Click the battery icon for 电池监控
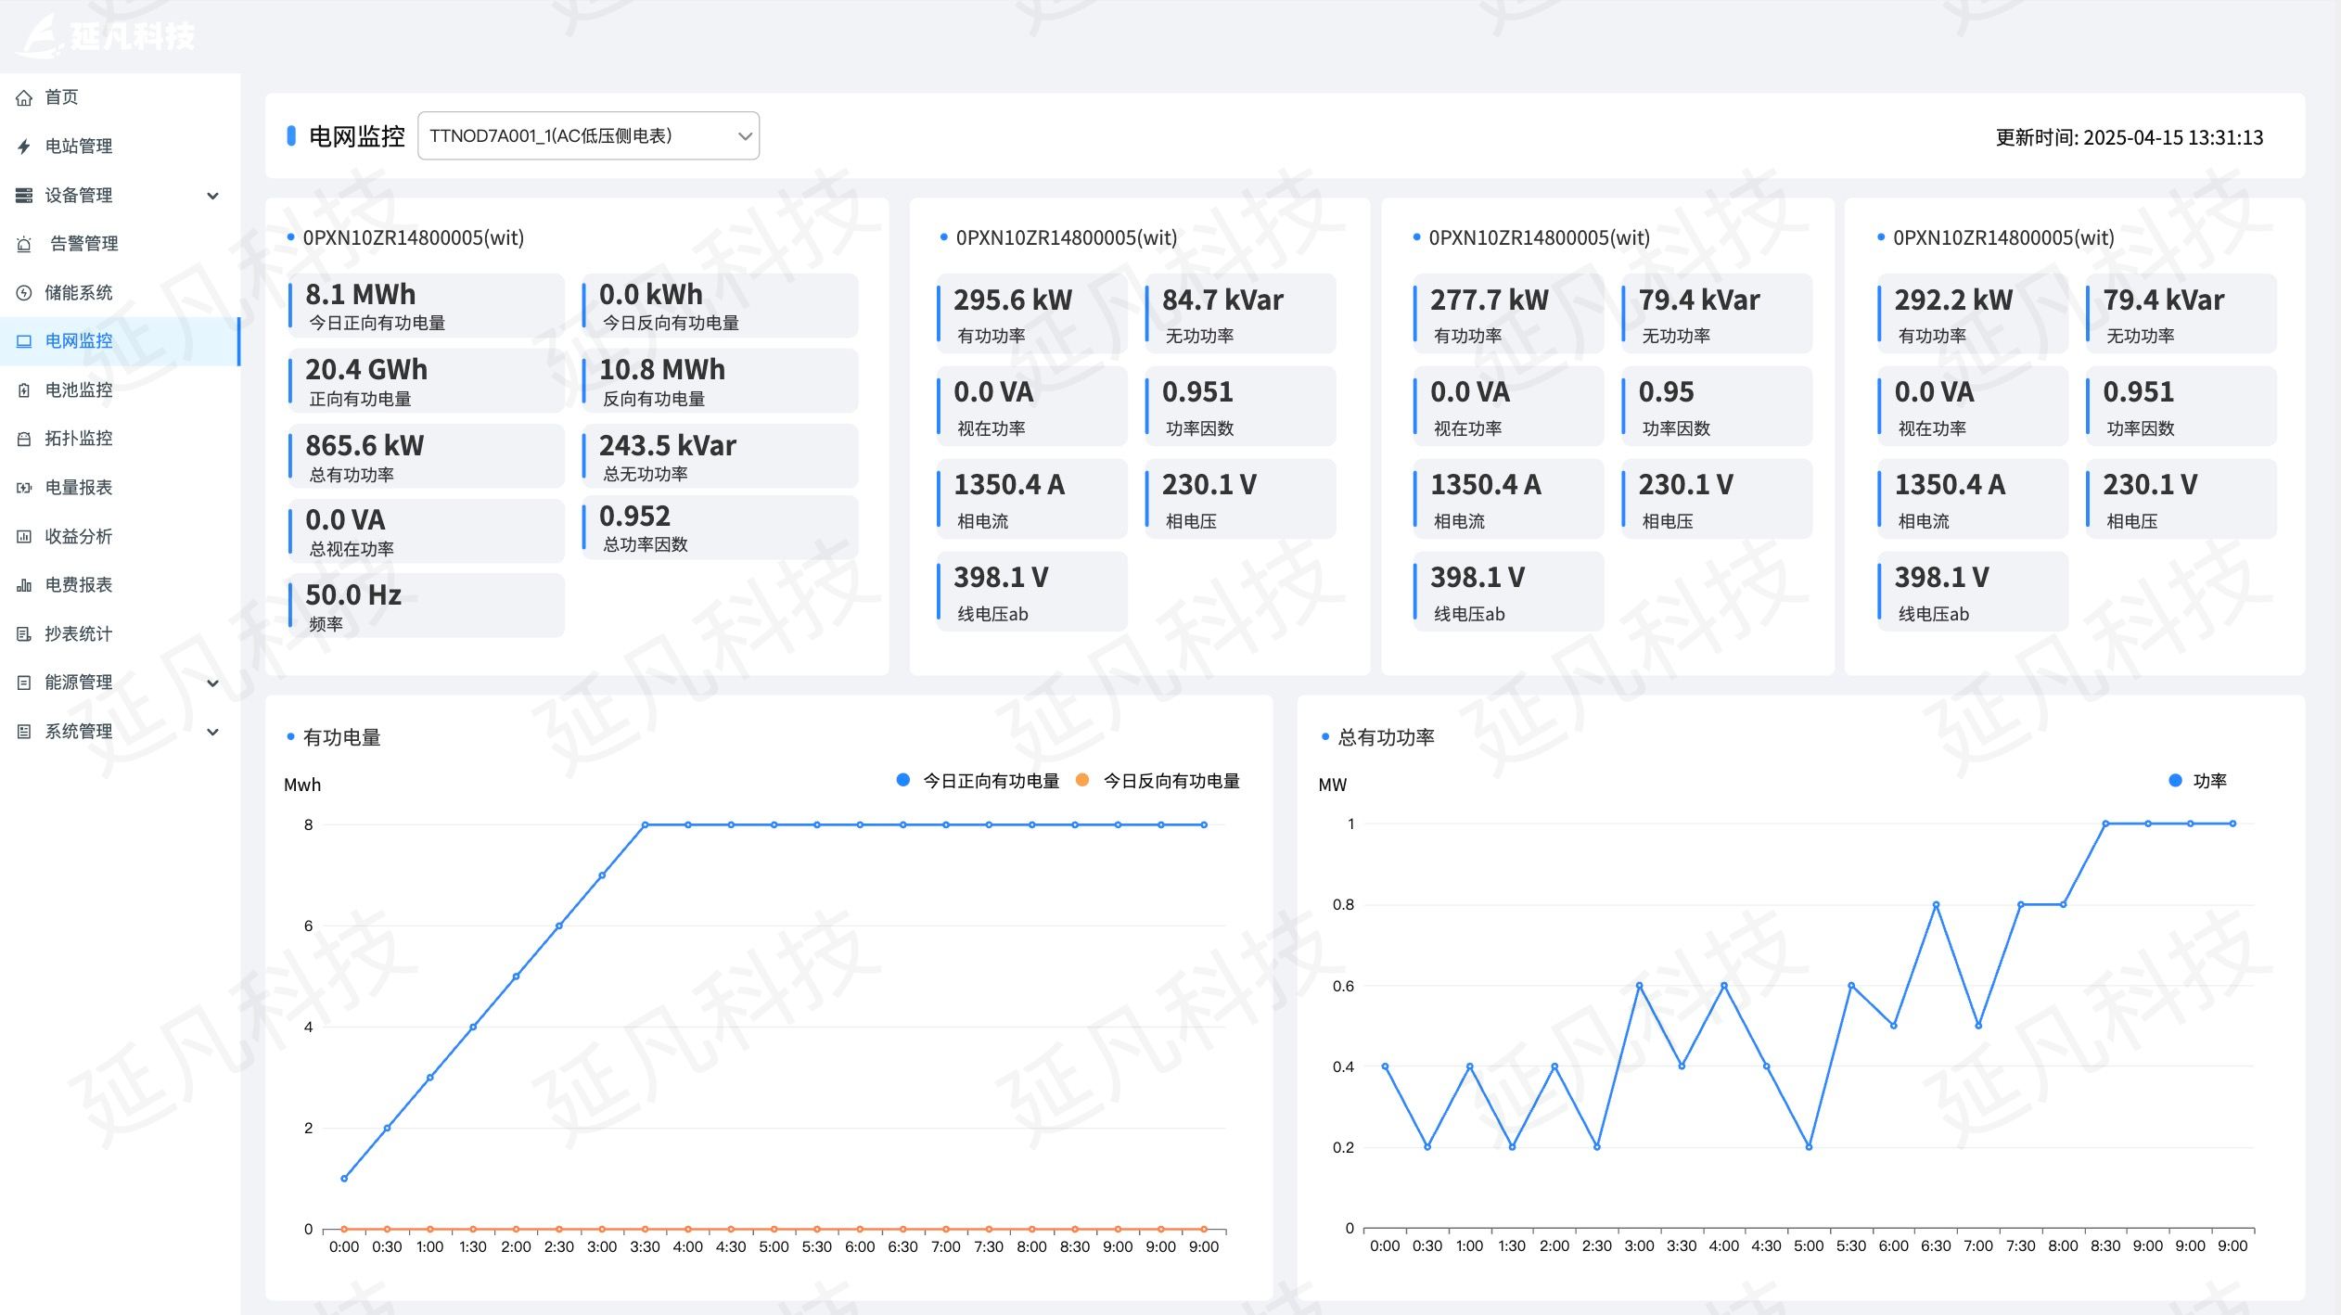This screenshot has width=2341, height=1315. pyautogui.click(x=24, y=390)
